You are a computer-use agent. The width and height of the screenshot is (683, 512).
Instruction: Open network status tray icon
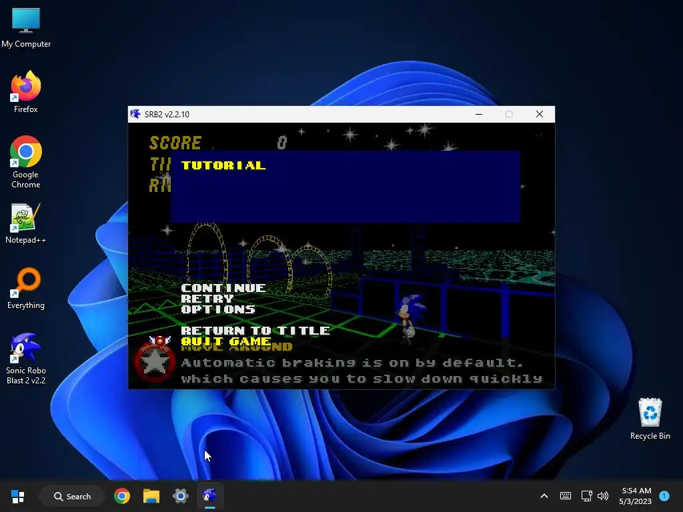586,496
